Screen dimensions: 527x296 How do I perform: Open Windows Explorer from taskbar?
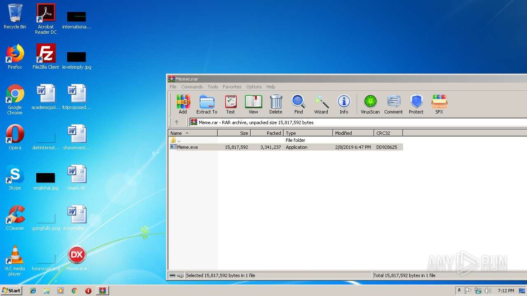click(47, 291)
